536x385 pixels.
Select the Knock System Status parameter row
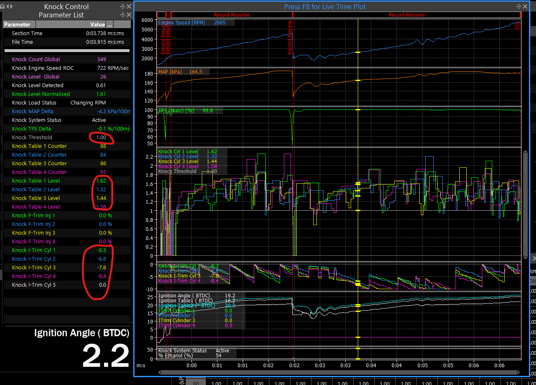tap(67, 120)
